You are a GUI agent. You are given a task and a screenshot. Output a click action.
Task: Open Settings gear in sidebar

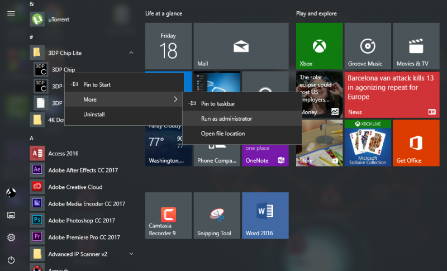pos(11,237)
